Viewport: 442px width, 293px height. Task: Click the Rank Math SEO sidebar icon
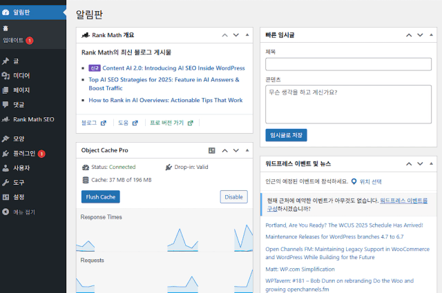[6, 119]
